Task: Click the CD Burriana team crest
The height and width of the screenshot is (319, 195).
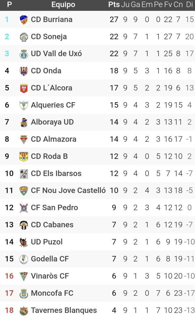Action: [x=24, y=20]
